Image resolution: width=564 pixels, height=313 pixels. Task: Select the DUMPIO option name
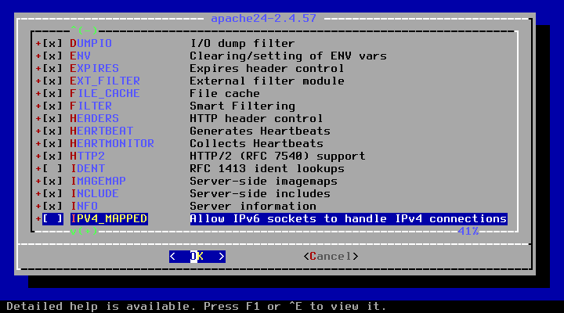point(91,44)
